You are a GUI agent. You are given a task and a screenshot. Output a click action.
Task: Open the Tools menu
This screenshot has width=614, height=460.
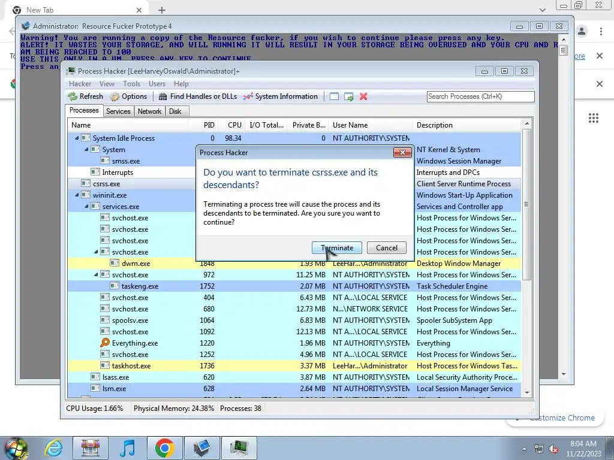(131, 84)
